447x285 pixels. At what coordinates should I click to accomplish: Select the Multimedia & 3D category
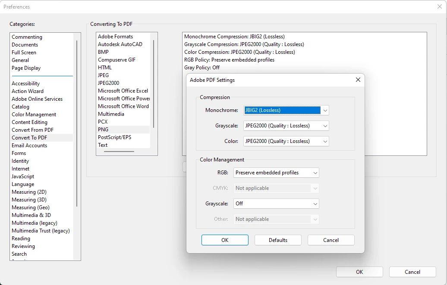(31, 215)
